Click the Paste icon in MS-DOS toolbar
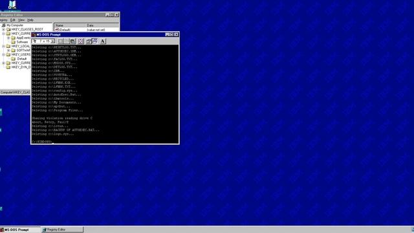 72,41
